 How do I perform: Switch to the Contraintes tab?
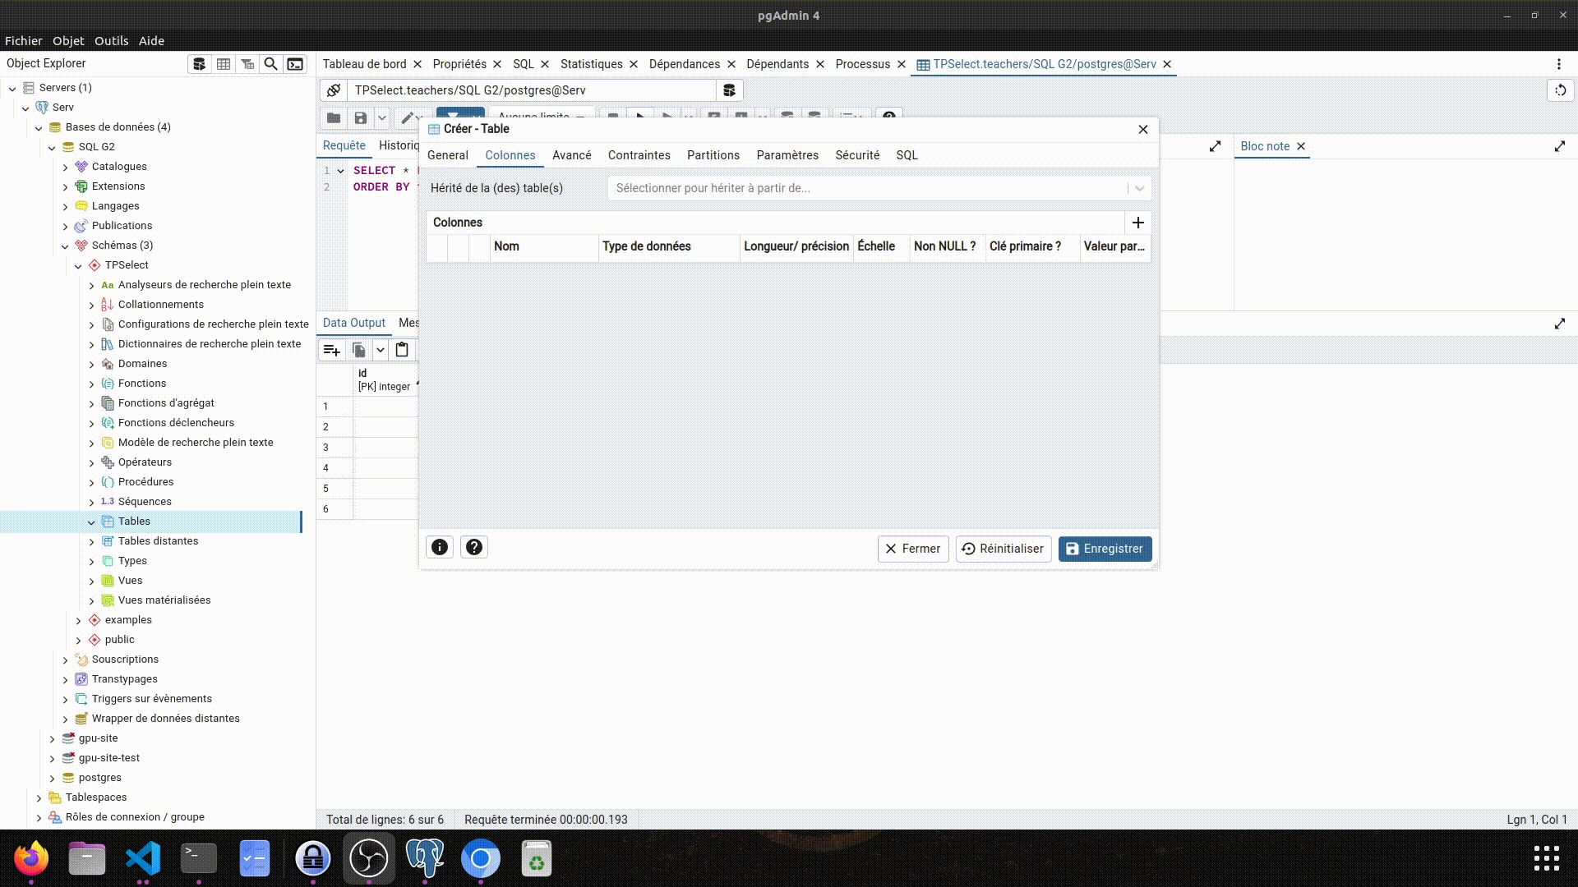(639, 155)
